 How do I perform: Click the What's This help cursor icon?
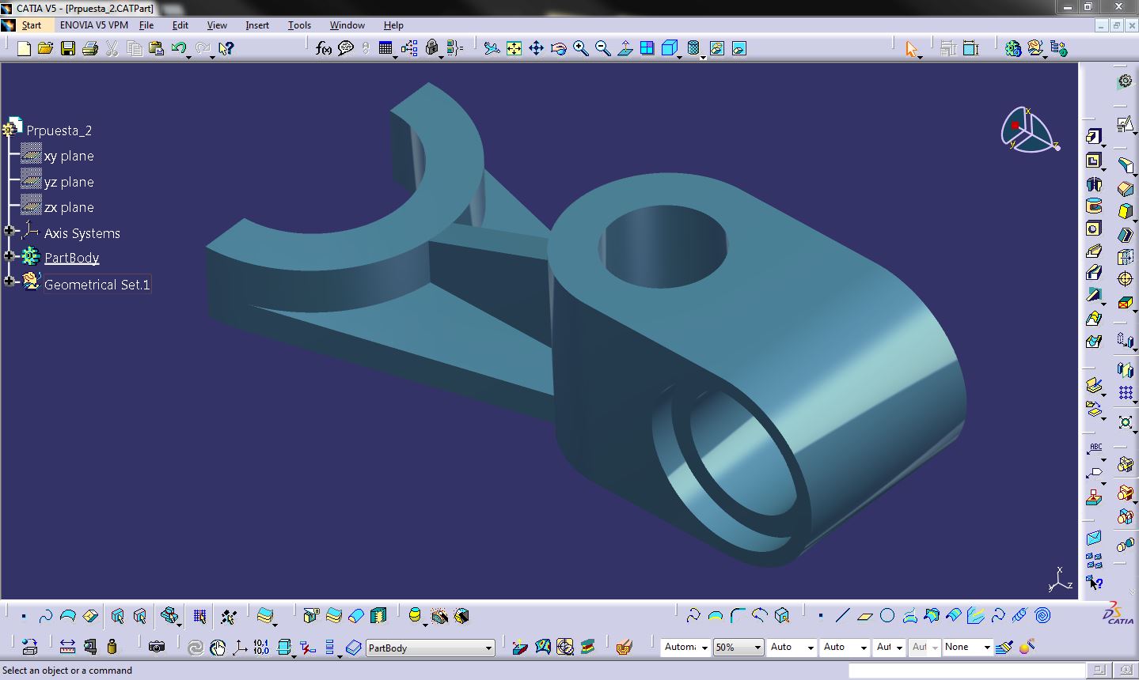226,49
